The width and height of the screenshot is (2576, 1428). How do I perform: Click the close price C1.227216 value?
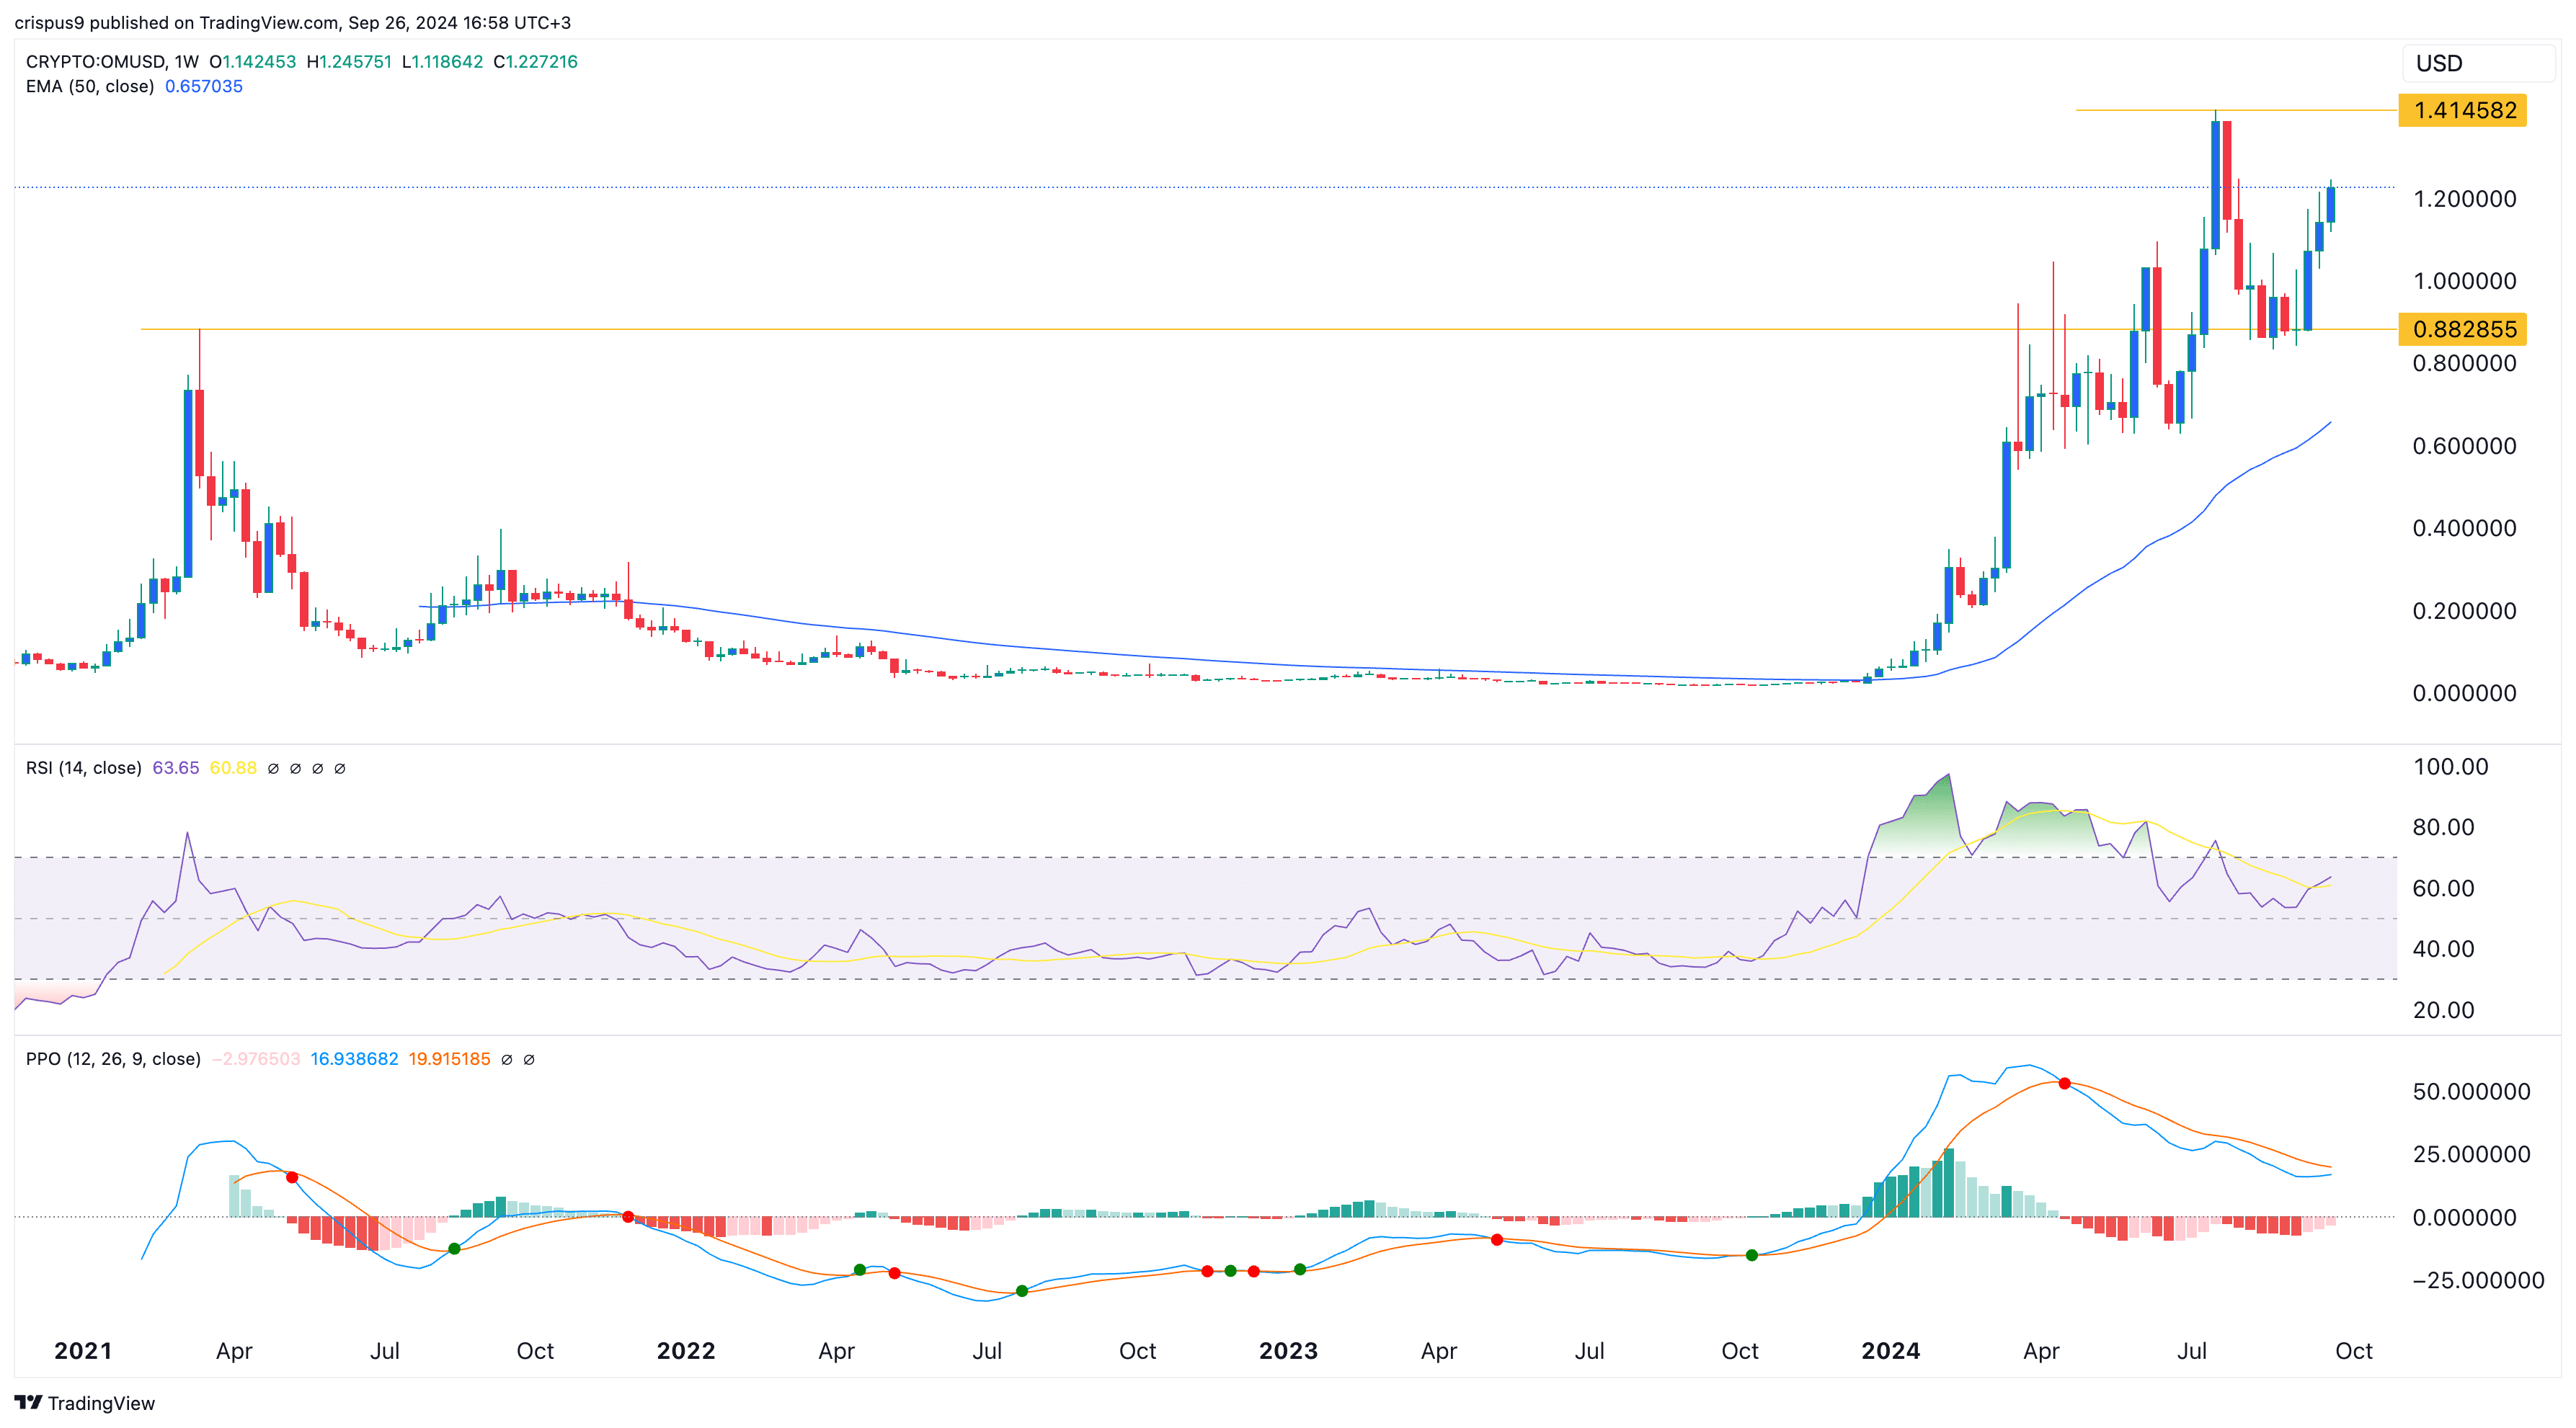coord(536,61)
